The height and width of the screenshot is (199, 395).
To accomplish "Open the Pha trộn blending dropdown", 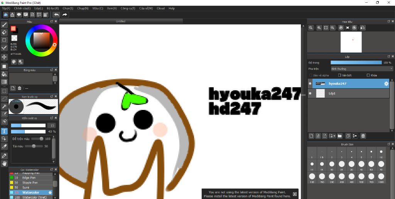I will tap(362, 69).
